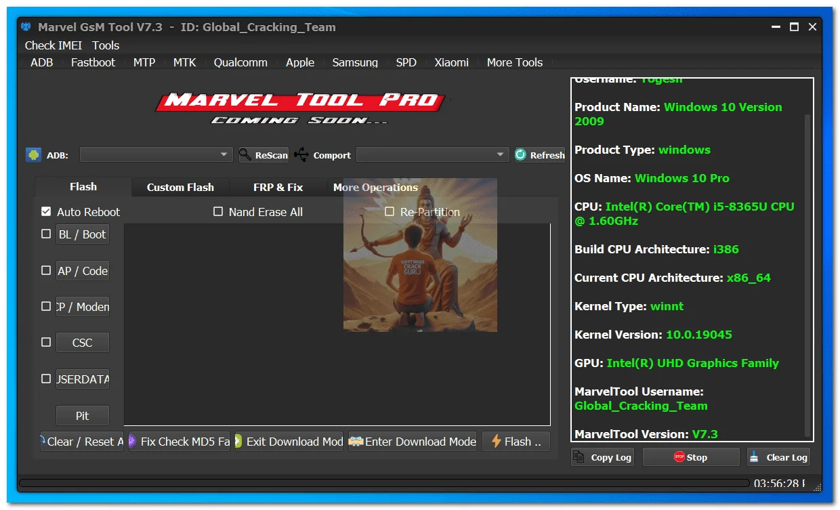Click the Marvel Tool Pro banner
This screenshot has width=840, height=510.
tap(300, 108)
